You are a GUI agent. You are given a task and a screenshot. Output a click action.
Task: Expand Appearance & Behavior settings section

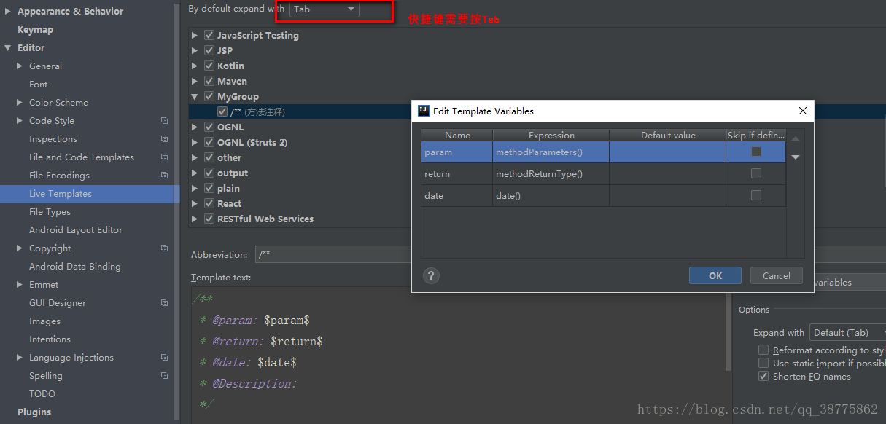8,12
